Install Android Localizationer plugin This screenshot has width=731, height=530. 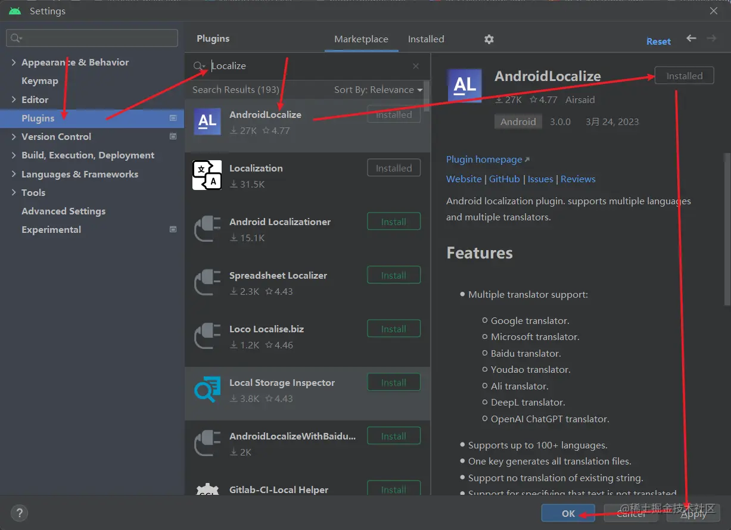coord(394,222)
